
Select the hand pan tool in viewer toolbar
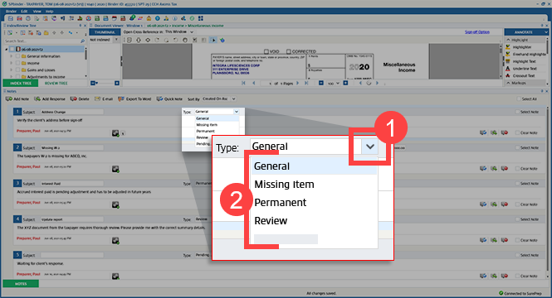coord(185,40)
